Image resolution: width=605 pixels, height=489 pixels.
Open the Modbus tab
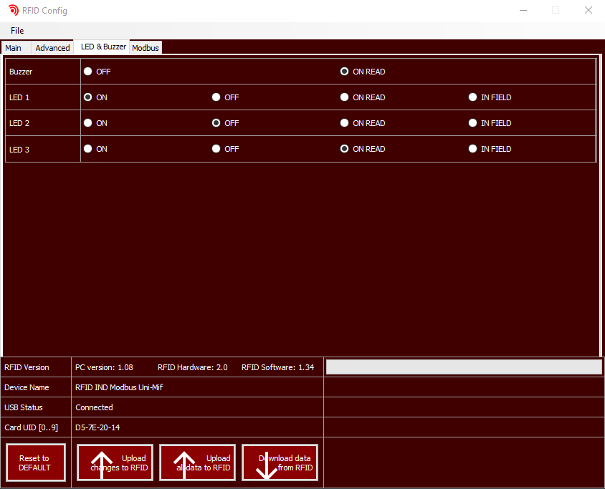click(x=146, y=48)
